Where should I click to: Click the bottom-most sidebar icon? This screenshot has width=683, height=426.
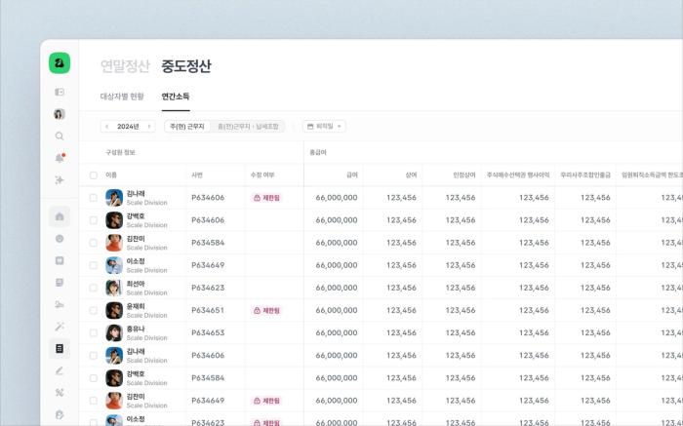(x=60, y=414)
